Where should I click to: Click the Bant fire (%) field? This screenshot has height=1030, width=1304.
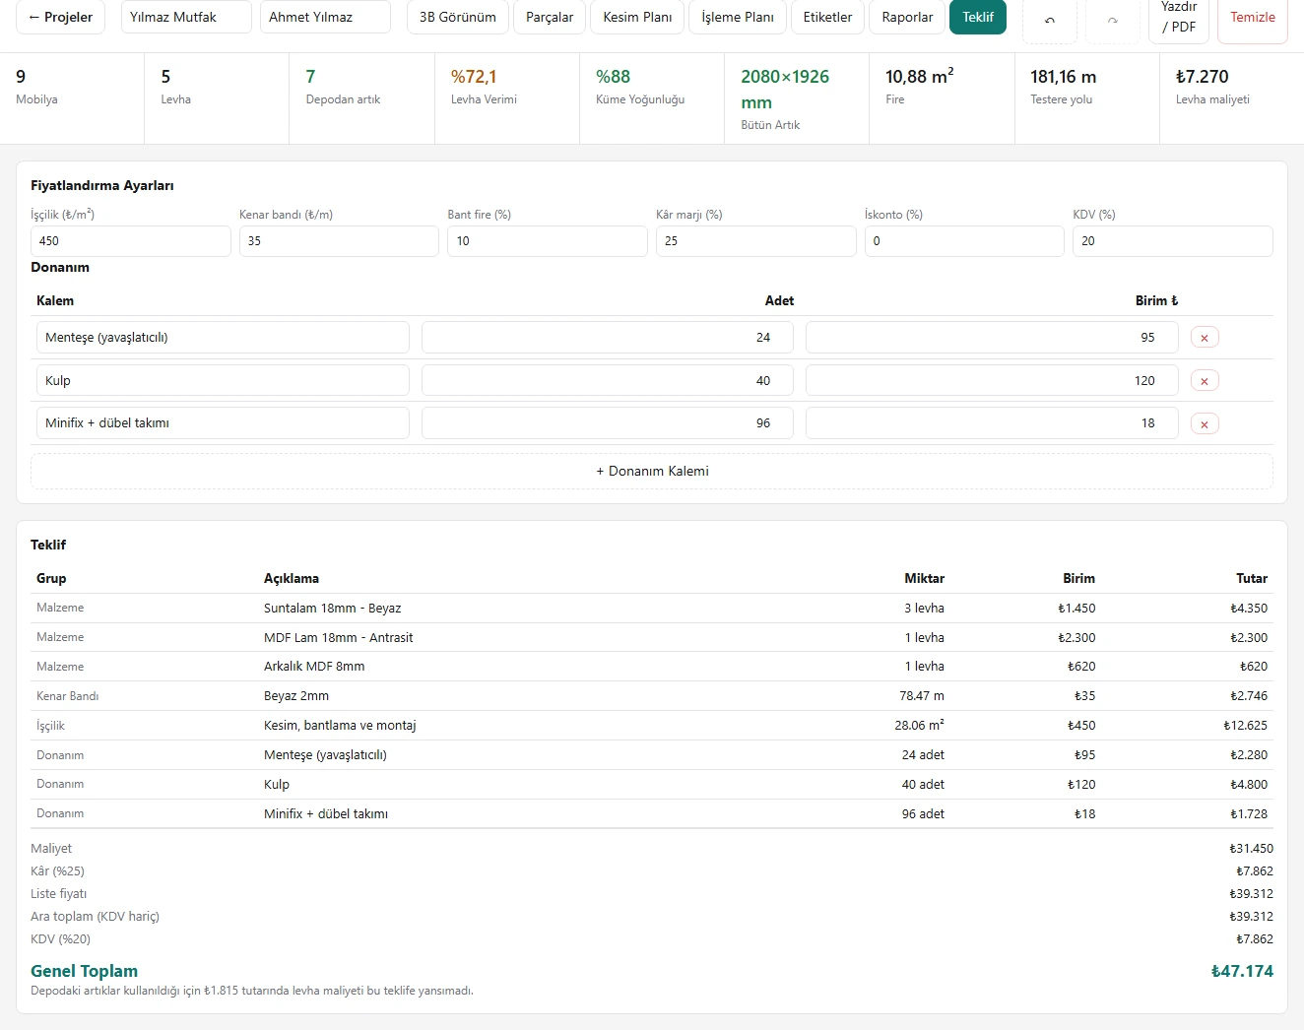coord(548,241)
